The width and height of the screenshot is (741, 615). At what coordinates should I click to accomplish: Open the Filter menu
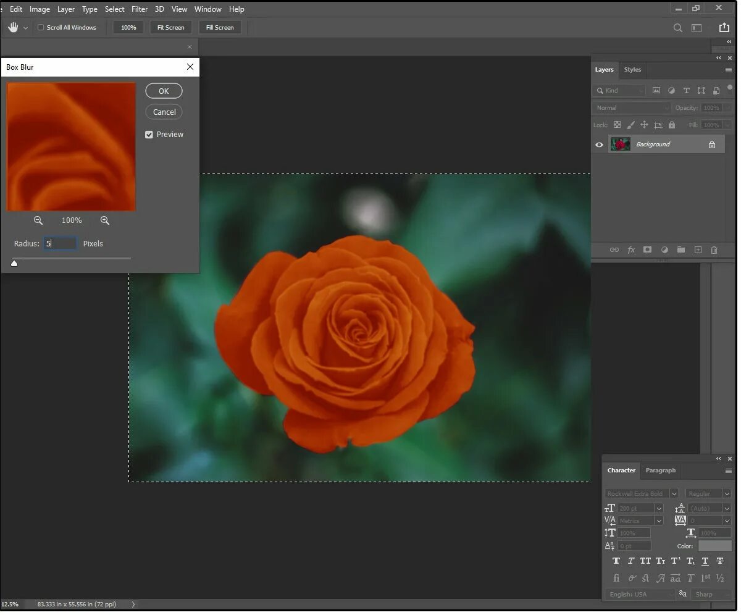click(x=140, y=9)
